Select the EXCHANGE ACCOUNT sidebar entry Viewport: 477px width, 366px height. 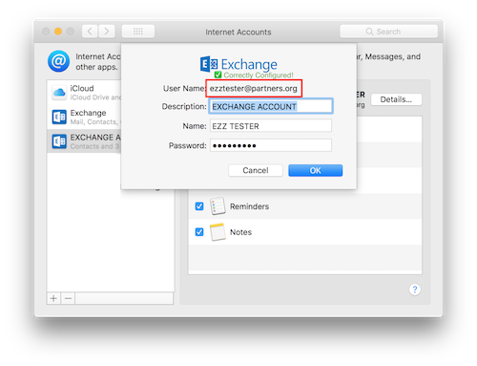point(84,141)
